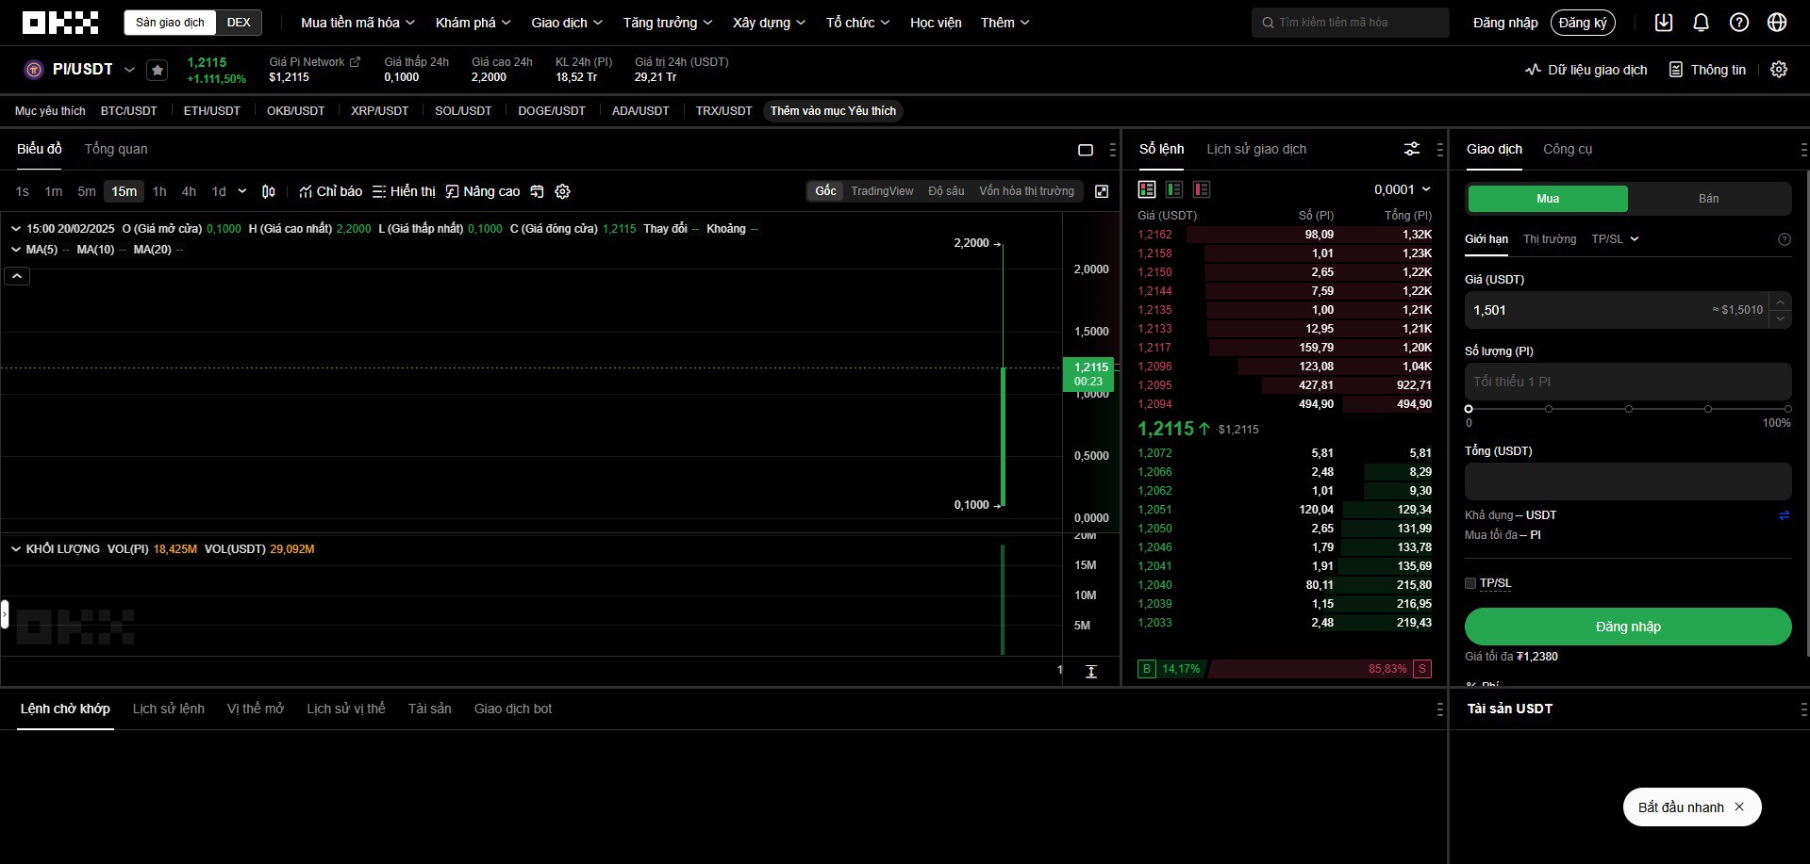Enable the TP/SL checkbox
Viewport: 1810px width, 864px height.
pos(1470,583)
